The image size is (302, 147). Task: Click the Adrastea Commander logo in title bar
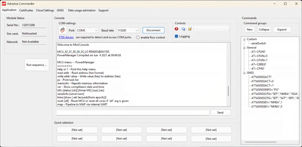click(4, 4)
